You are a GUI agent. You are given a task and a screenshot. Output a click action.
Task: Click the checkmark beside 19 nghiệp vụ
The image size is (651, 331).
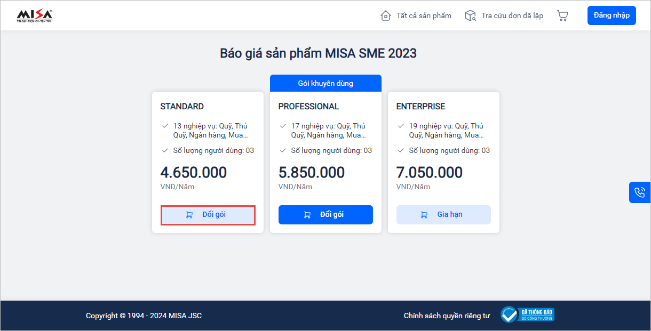click(401, 126)
